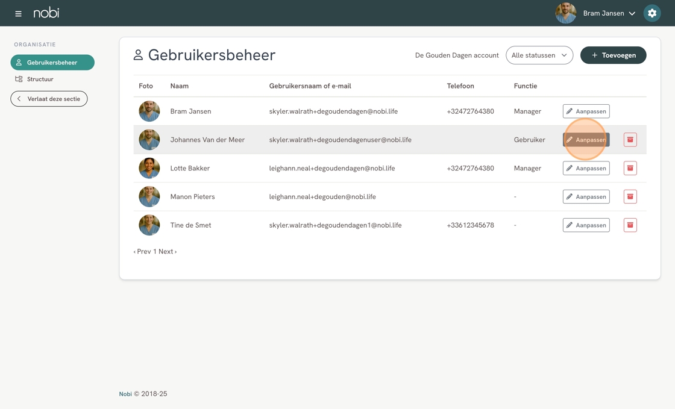The height and width of the screenshot is (409, 675).
Task: Open Gebruikersbeheer in the sidebar
Action: 52,63
